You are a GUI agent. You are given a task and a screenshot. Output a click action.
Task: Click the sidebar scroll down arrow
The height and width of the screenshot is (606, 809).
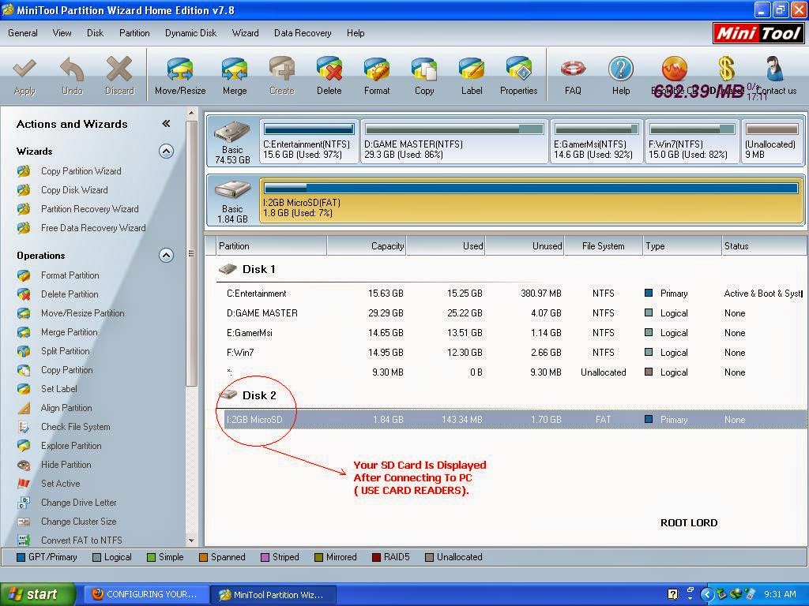coord(191,541)
